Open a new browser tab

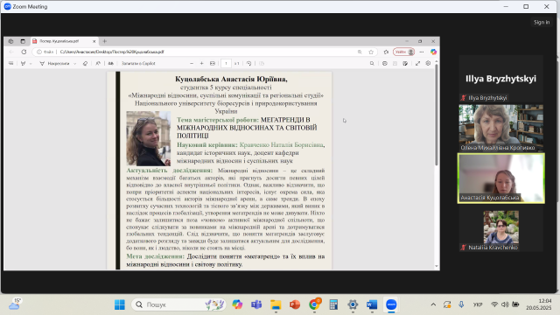(x=105, y=41)
